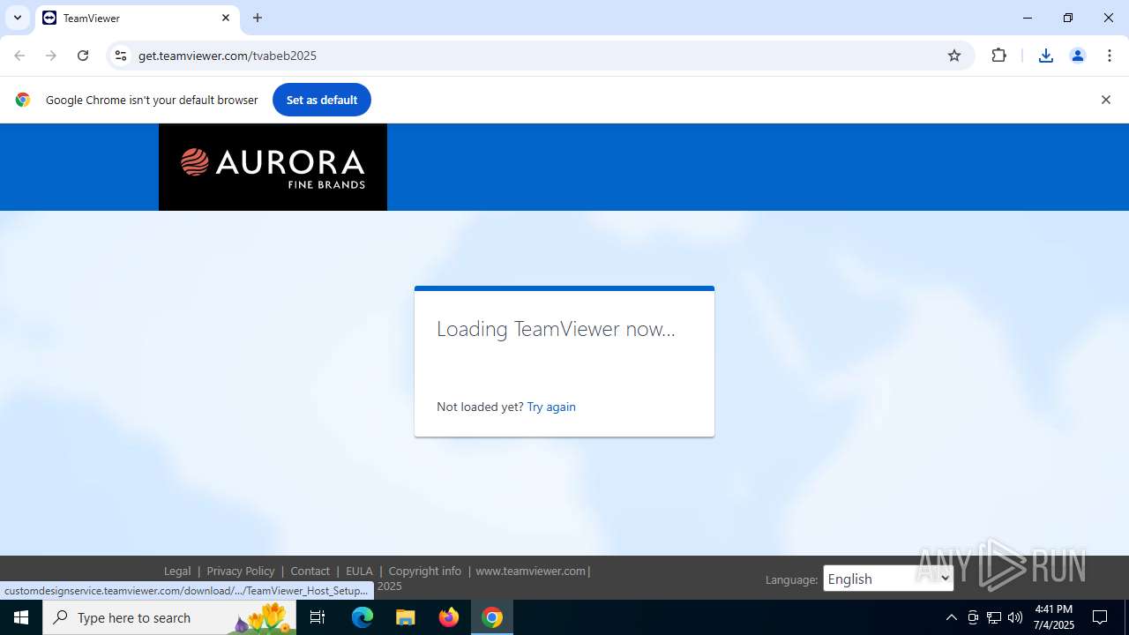Open Chrome downloads icon

click(x=1046, y=56)
